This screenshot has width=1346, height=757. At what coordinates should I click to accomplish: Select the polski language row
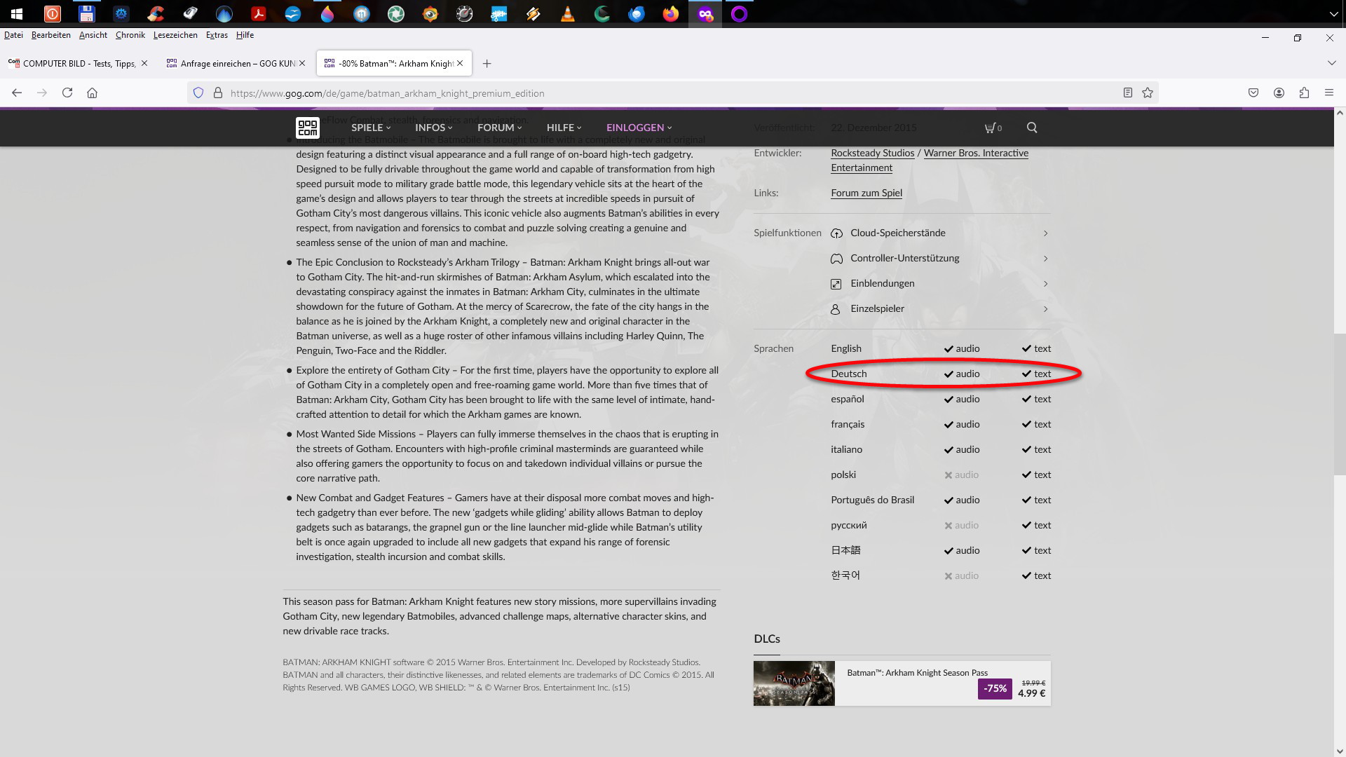941,475
